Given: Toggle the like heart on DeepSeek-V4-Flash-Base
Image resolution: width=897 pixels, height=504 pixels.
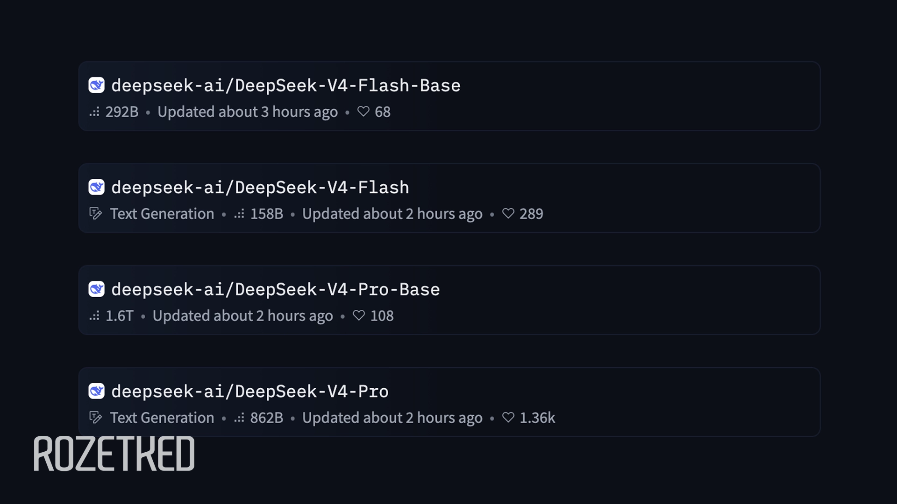Looking at the screenshot, I should pos(363,112).
